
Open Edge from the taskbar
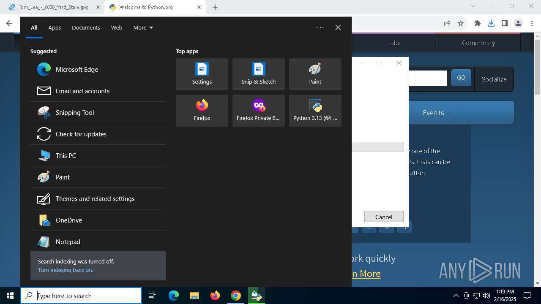pos(174,296)
